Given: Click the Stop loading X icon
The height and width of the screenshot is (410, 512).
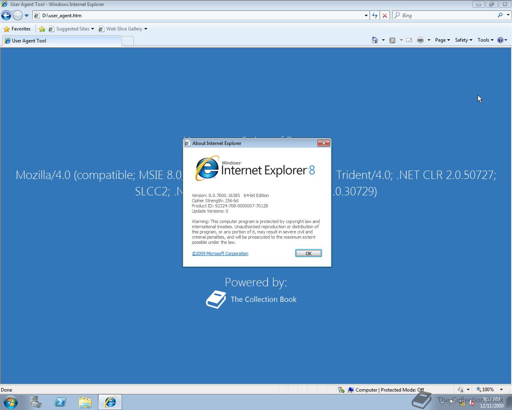Looking at the screenshot, I should (385, 16).
